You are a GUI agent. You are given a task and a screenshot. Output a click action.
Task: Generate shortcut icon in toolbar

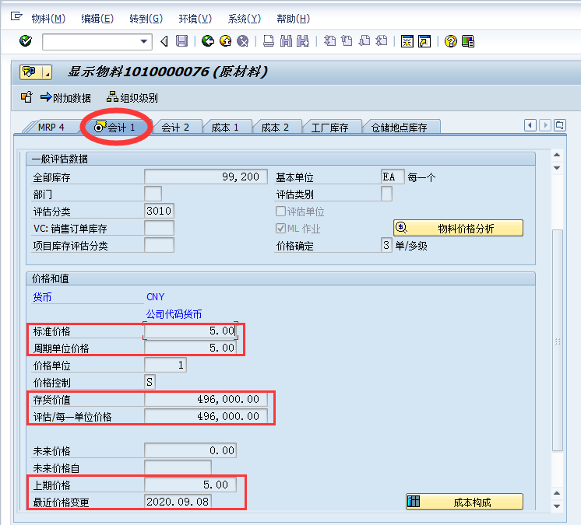pos(424,41)
